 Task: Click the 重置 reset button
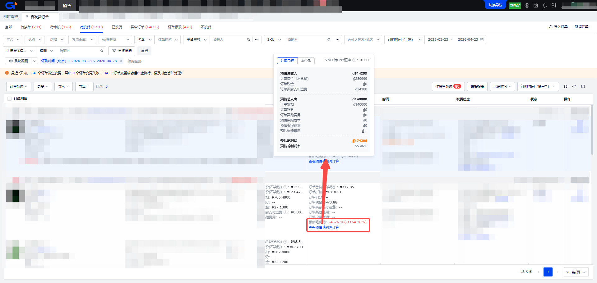[x=145, y=51]
